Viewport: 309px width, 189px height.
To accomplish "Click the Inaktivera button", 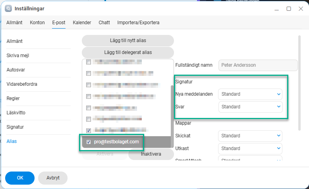I will click(151, 154).
